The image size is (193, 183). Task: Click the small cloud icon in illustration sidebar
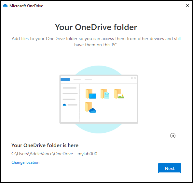pyautogui.click(x=64, y=105)
